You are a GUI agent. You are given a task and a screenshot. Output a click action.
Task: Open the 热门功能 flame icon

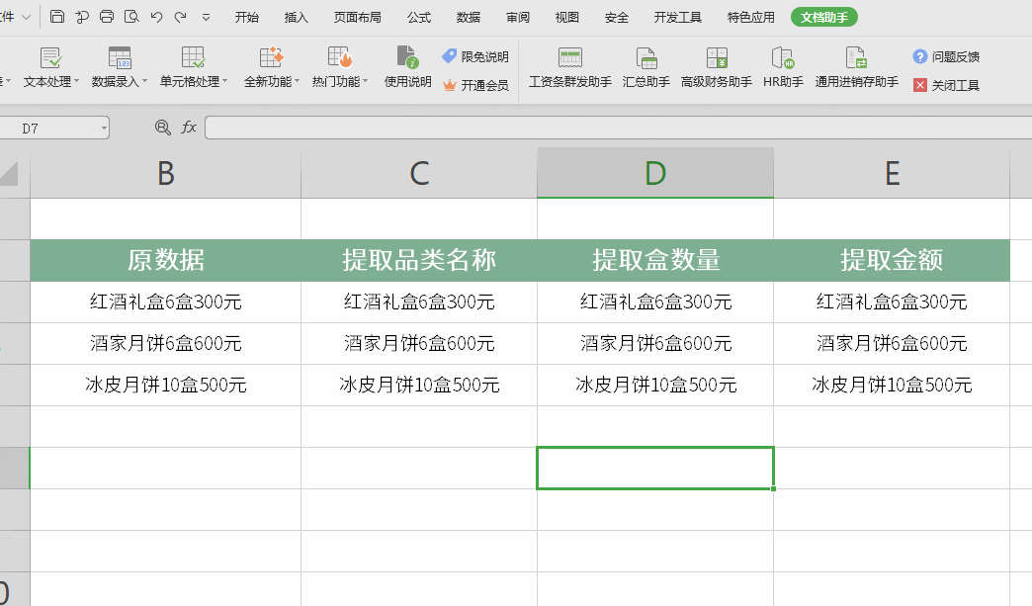click(x=340, y=58)
